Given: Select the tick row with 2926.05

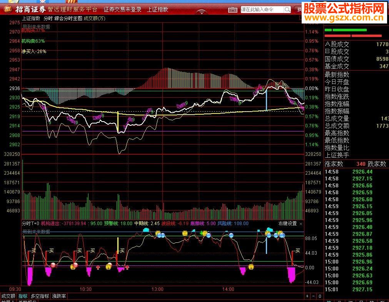Looking at the screenshot, I should pyautogui.click(x=356, y=214).
